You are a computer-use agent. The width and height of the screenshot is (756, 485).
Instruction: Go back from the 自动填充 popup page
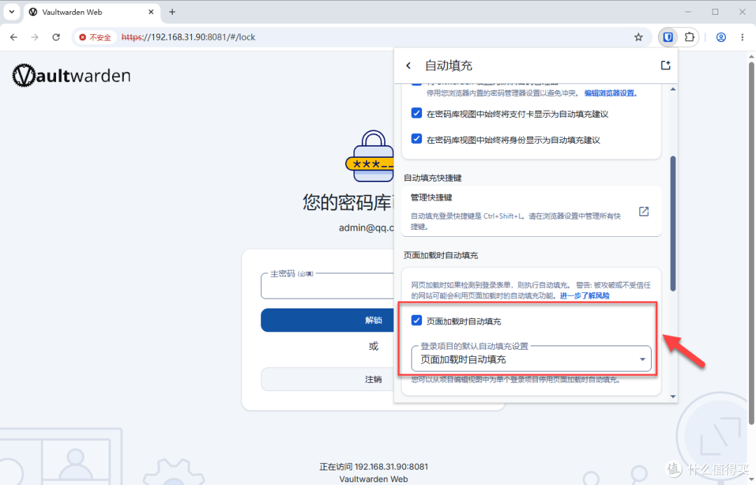pyautogui.click(x=408, y=66)
